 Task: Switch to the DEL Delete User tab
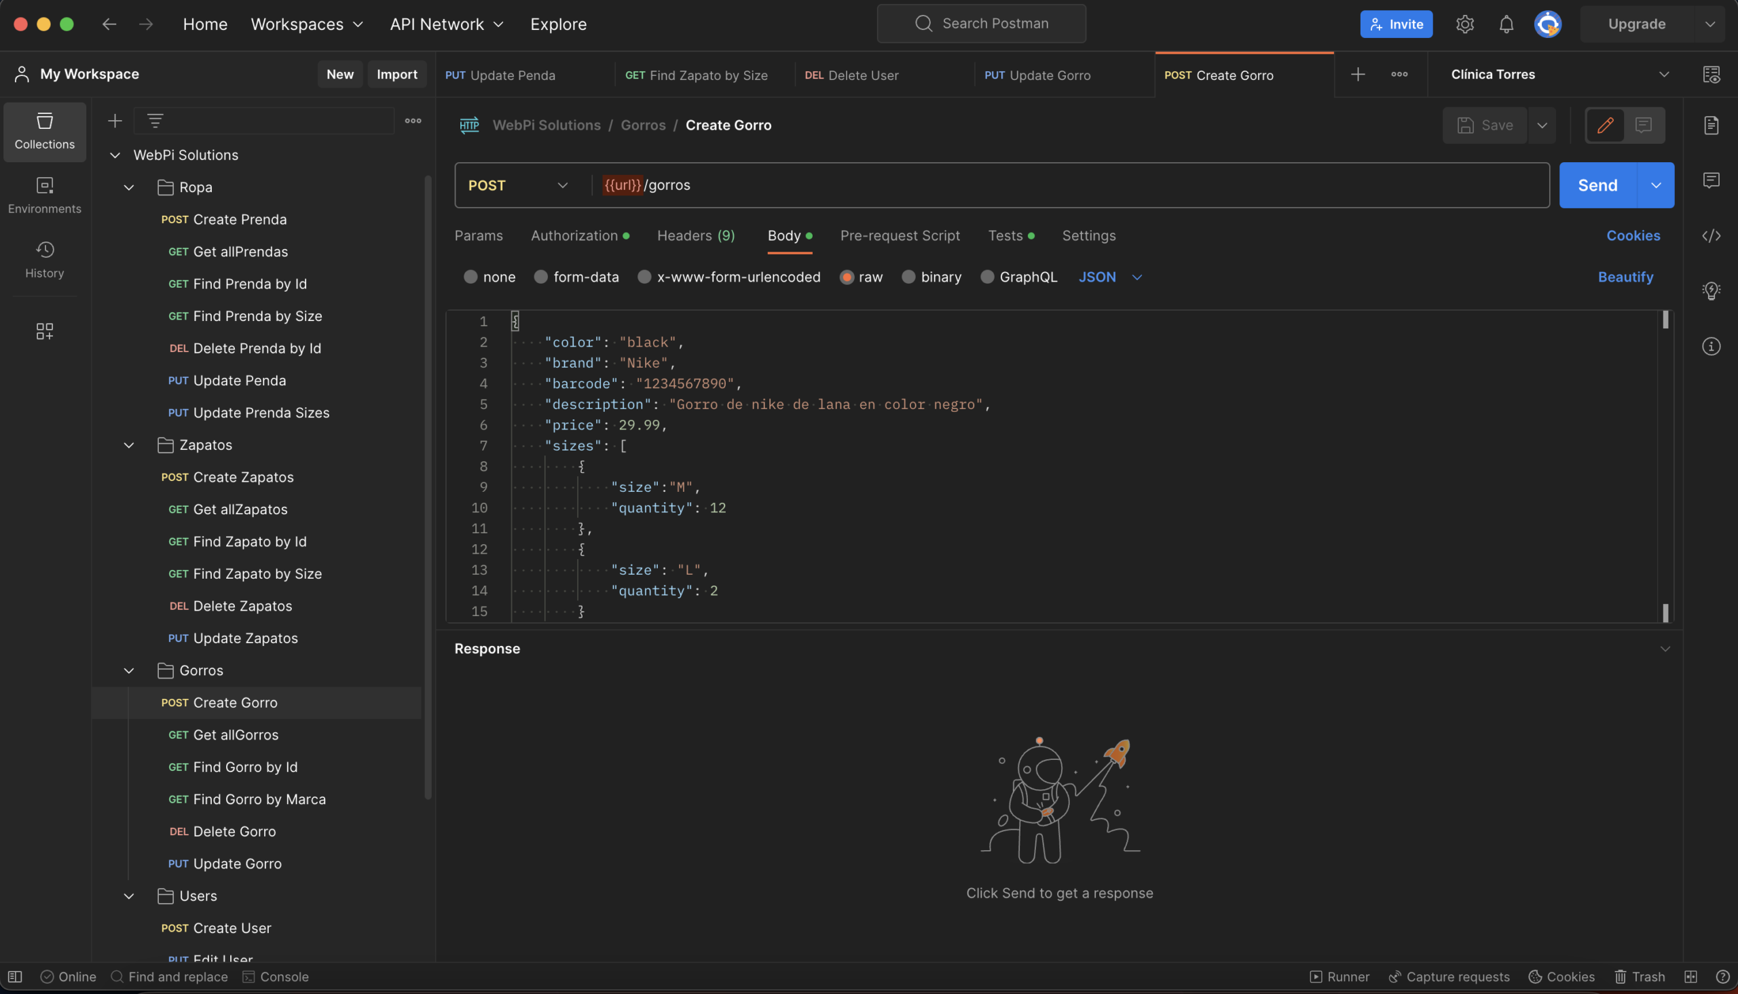[x=885, y=75]
